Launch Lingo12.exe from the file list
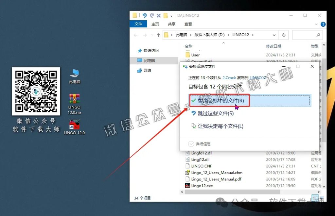Viewport: 335px width, 216px height. 202,186
